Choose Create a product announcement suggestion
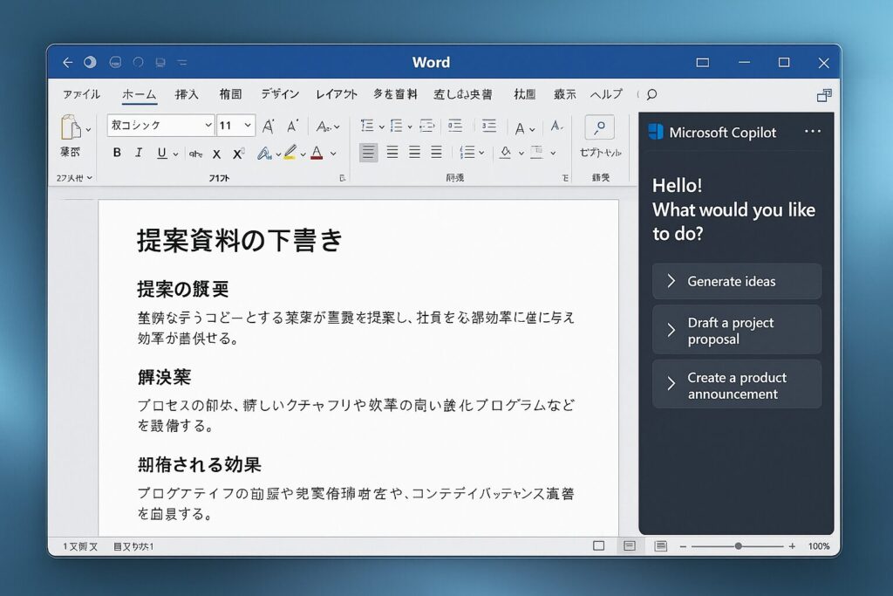Image resolution: width=893 pixels, height=596 pixels. point(736,385)
